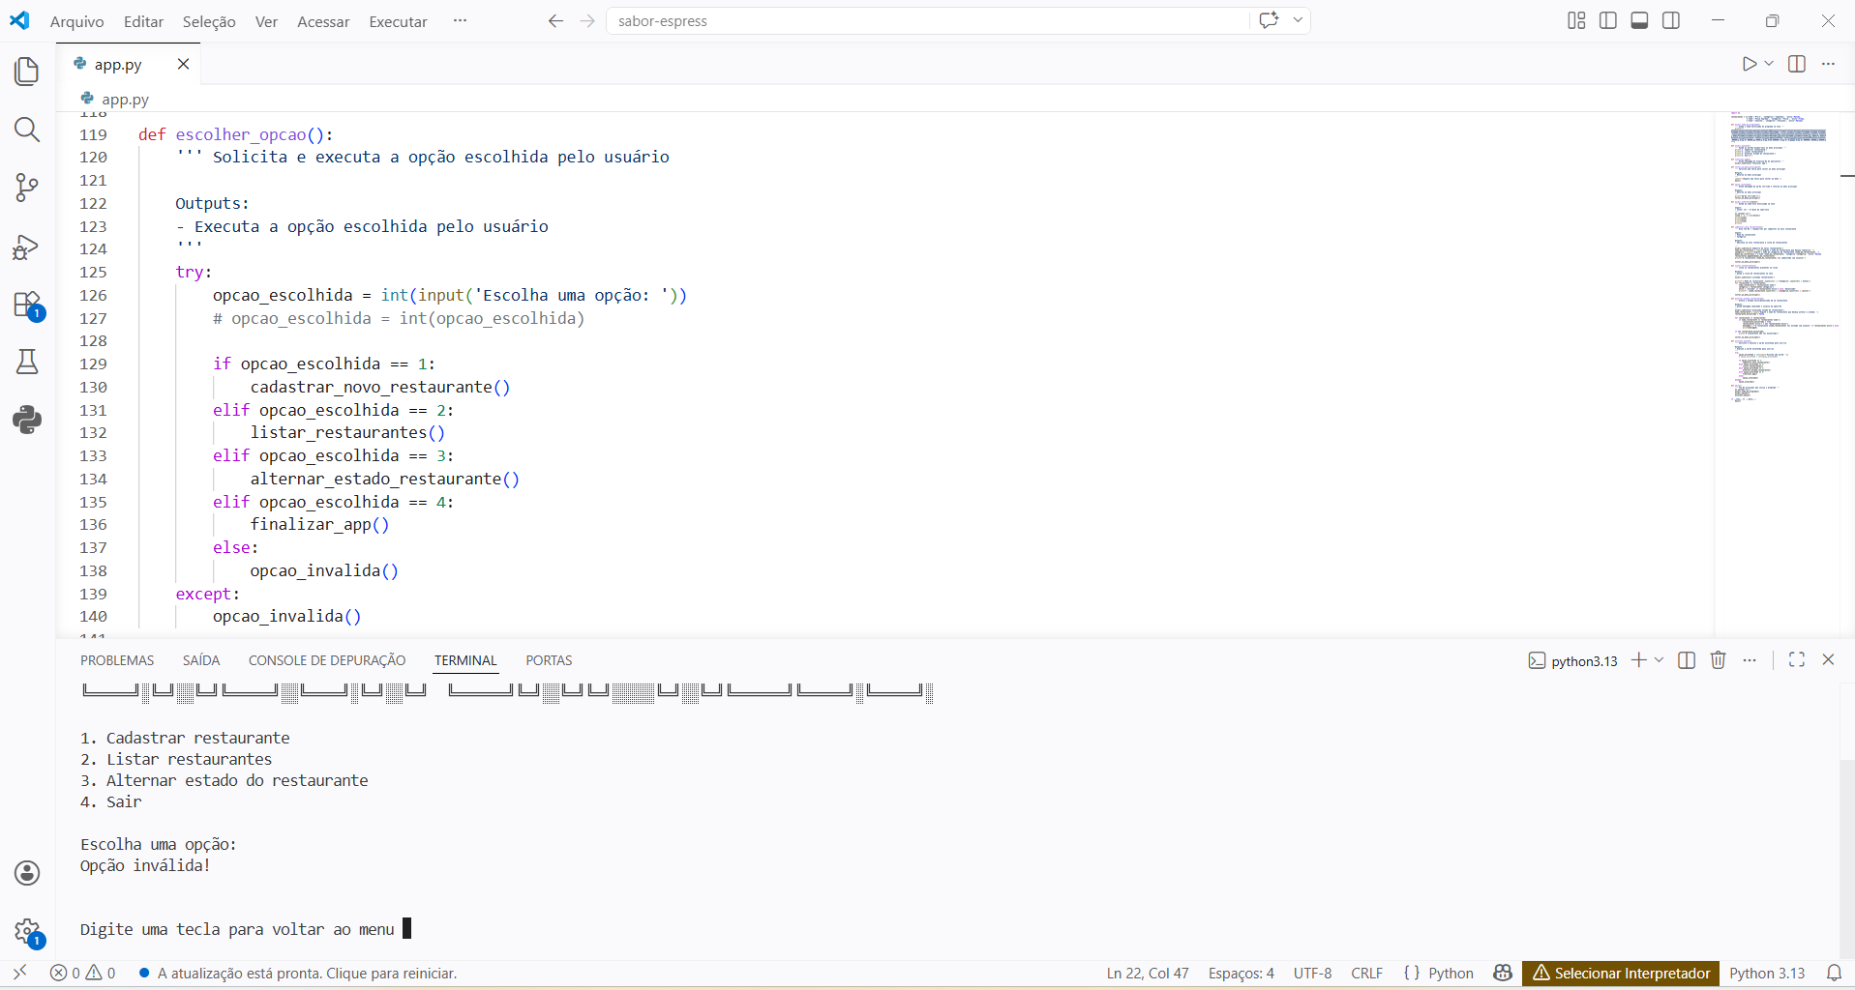Open the Extensions view
The width and height of the screenshot is (1855, 990).
(27, 305)
